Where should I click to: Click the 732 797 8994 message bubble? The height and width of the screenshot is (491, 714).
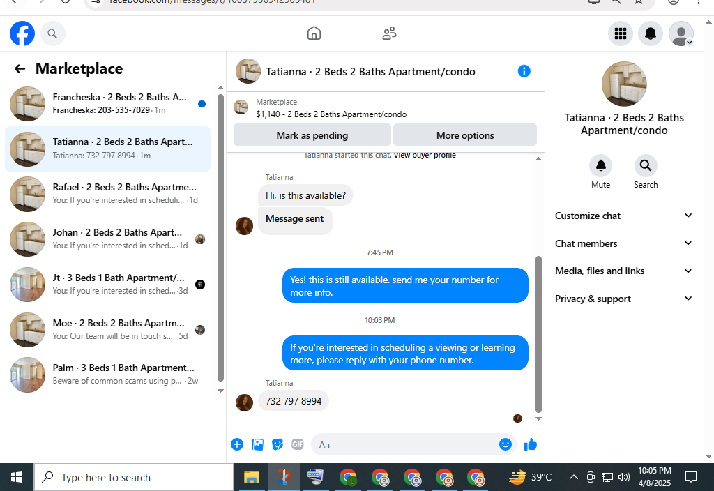click(x=294, y=401)
